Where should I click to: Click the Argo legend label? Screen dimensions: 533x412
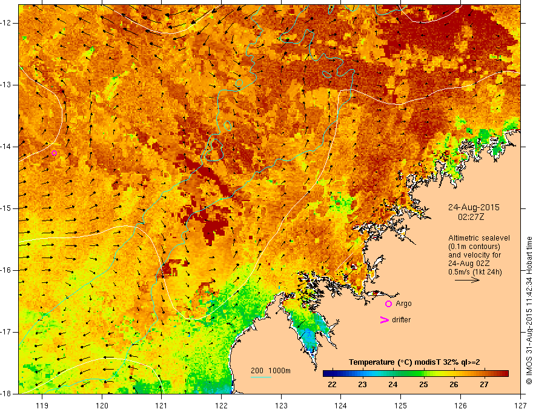pyautogui.click(x=403, y=304)
